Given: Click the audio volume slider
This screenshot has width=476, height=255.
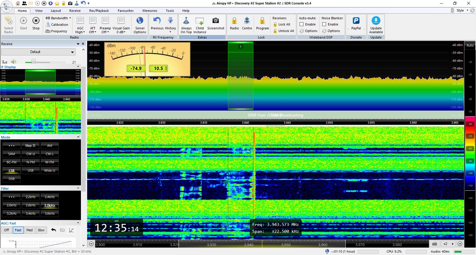Looking at the screenshot, I should [x=45, y=62].
